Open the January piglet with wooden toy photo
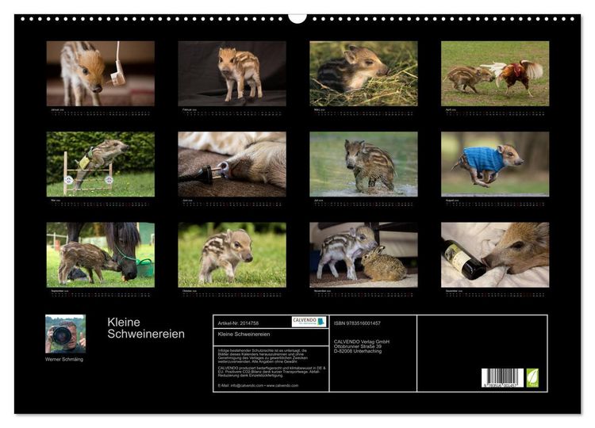Viewport: 595px width, 428px height. pyautogui.click(x=101, y=74)
